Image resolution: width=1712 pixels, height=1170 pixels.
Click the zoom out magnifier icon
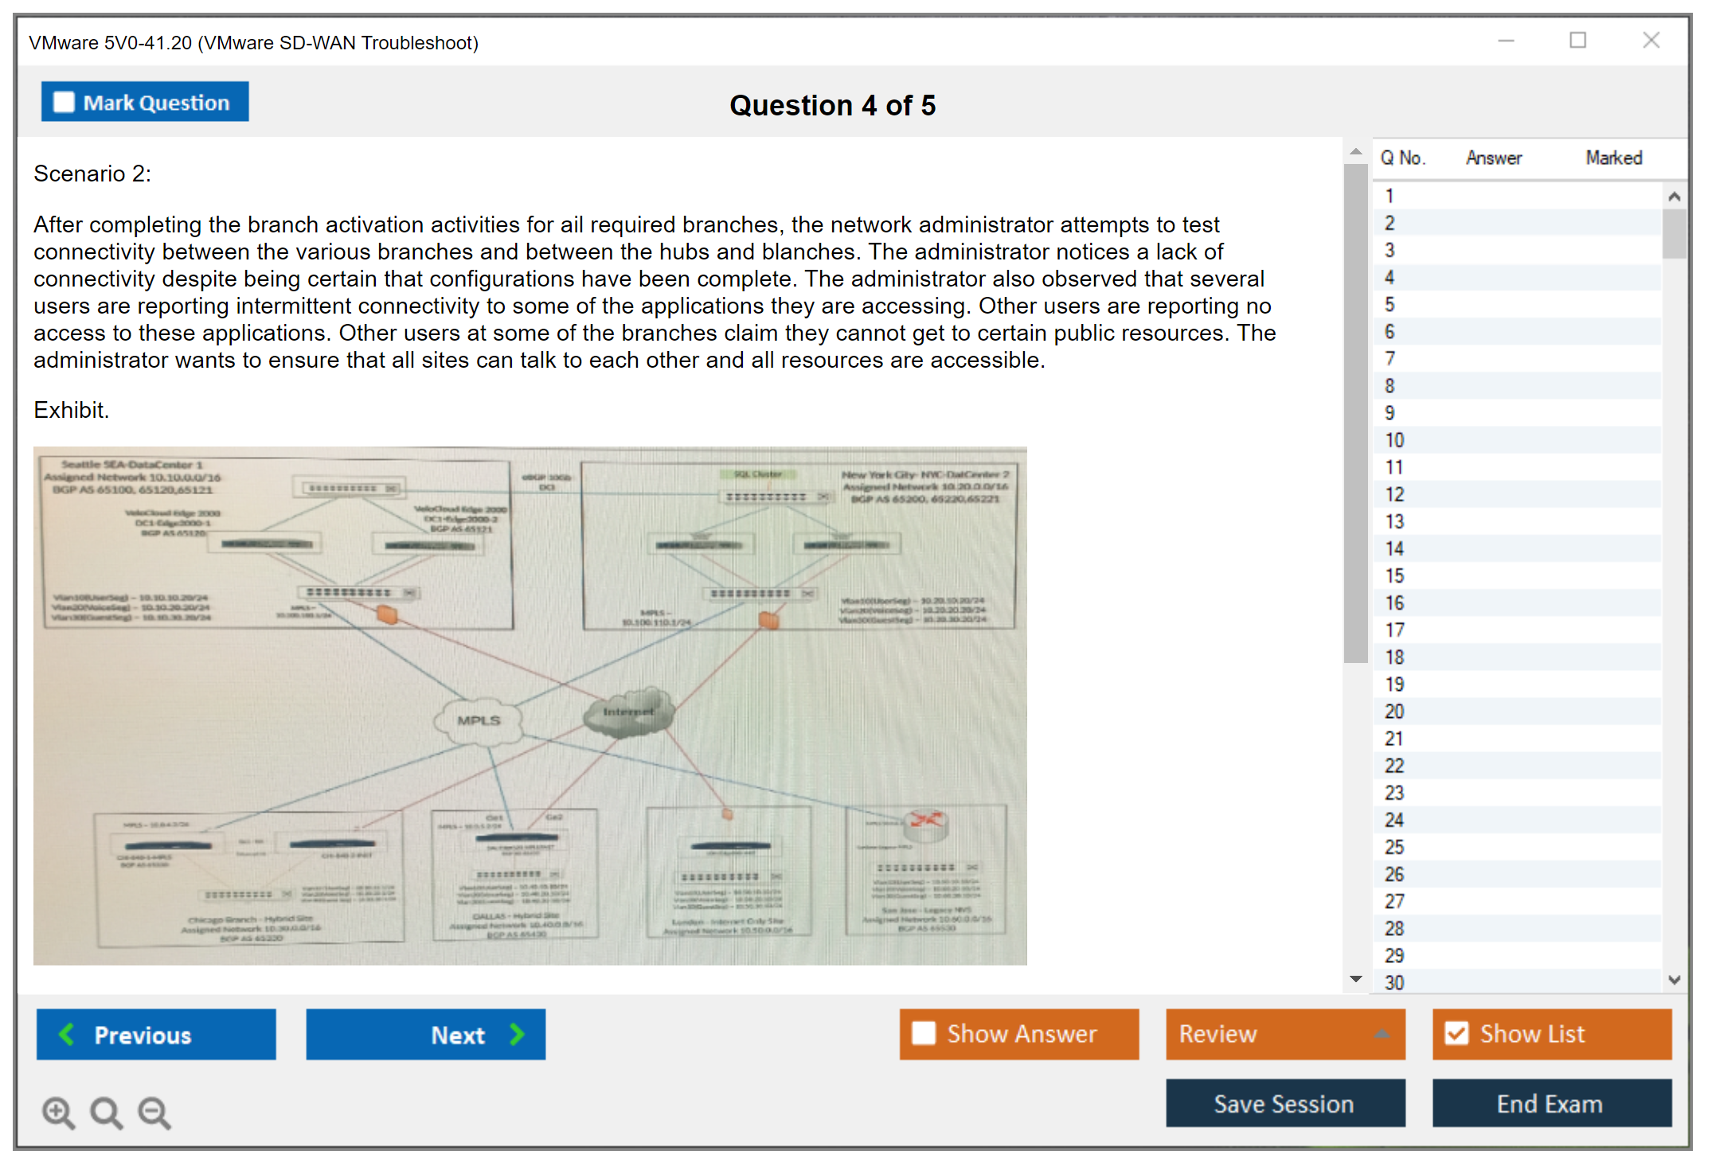tap(154, 1112)
